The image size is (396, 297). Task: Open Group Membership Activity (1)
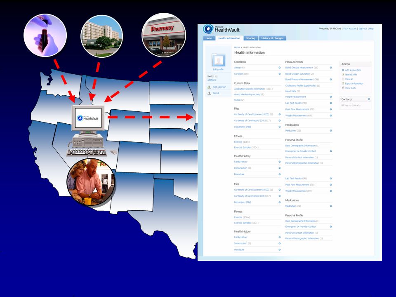(x=249, y=94)
